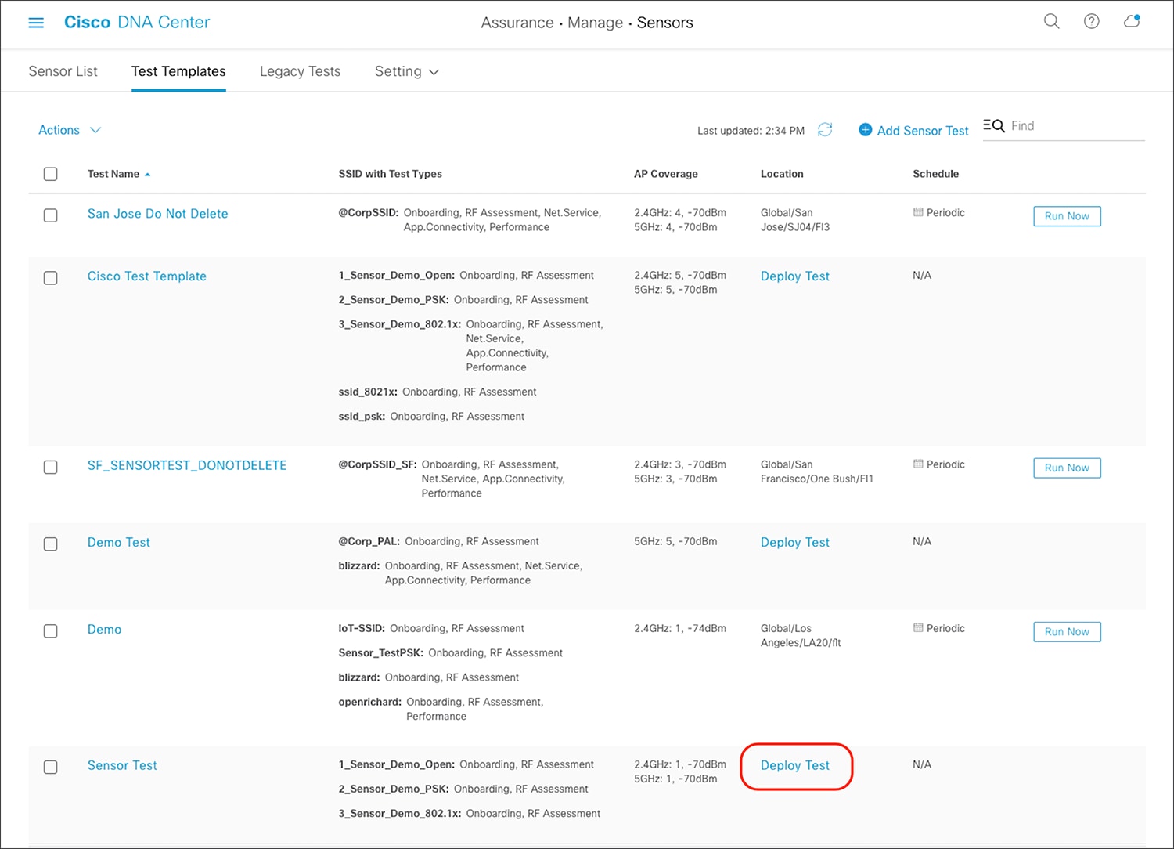
Task: Expand the Actions dropdown
Action: click(x=70, y=130)
